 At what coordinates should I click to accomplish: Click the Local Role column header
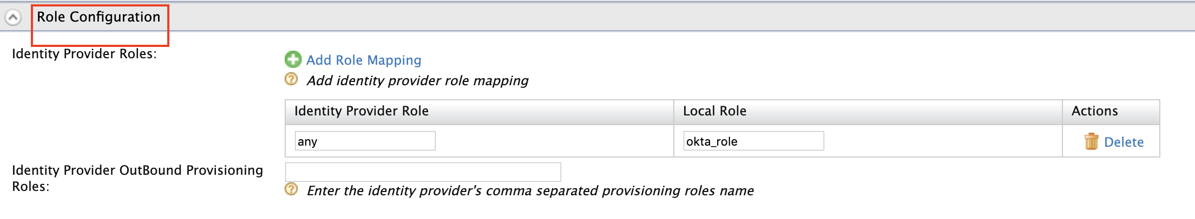point(714,111)
